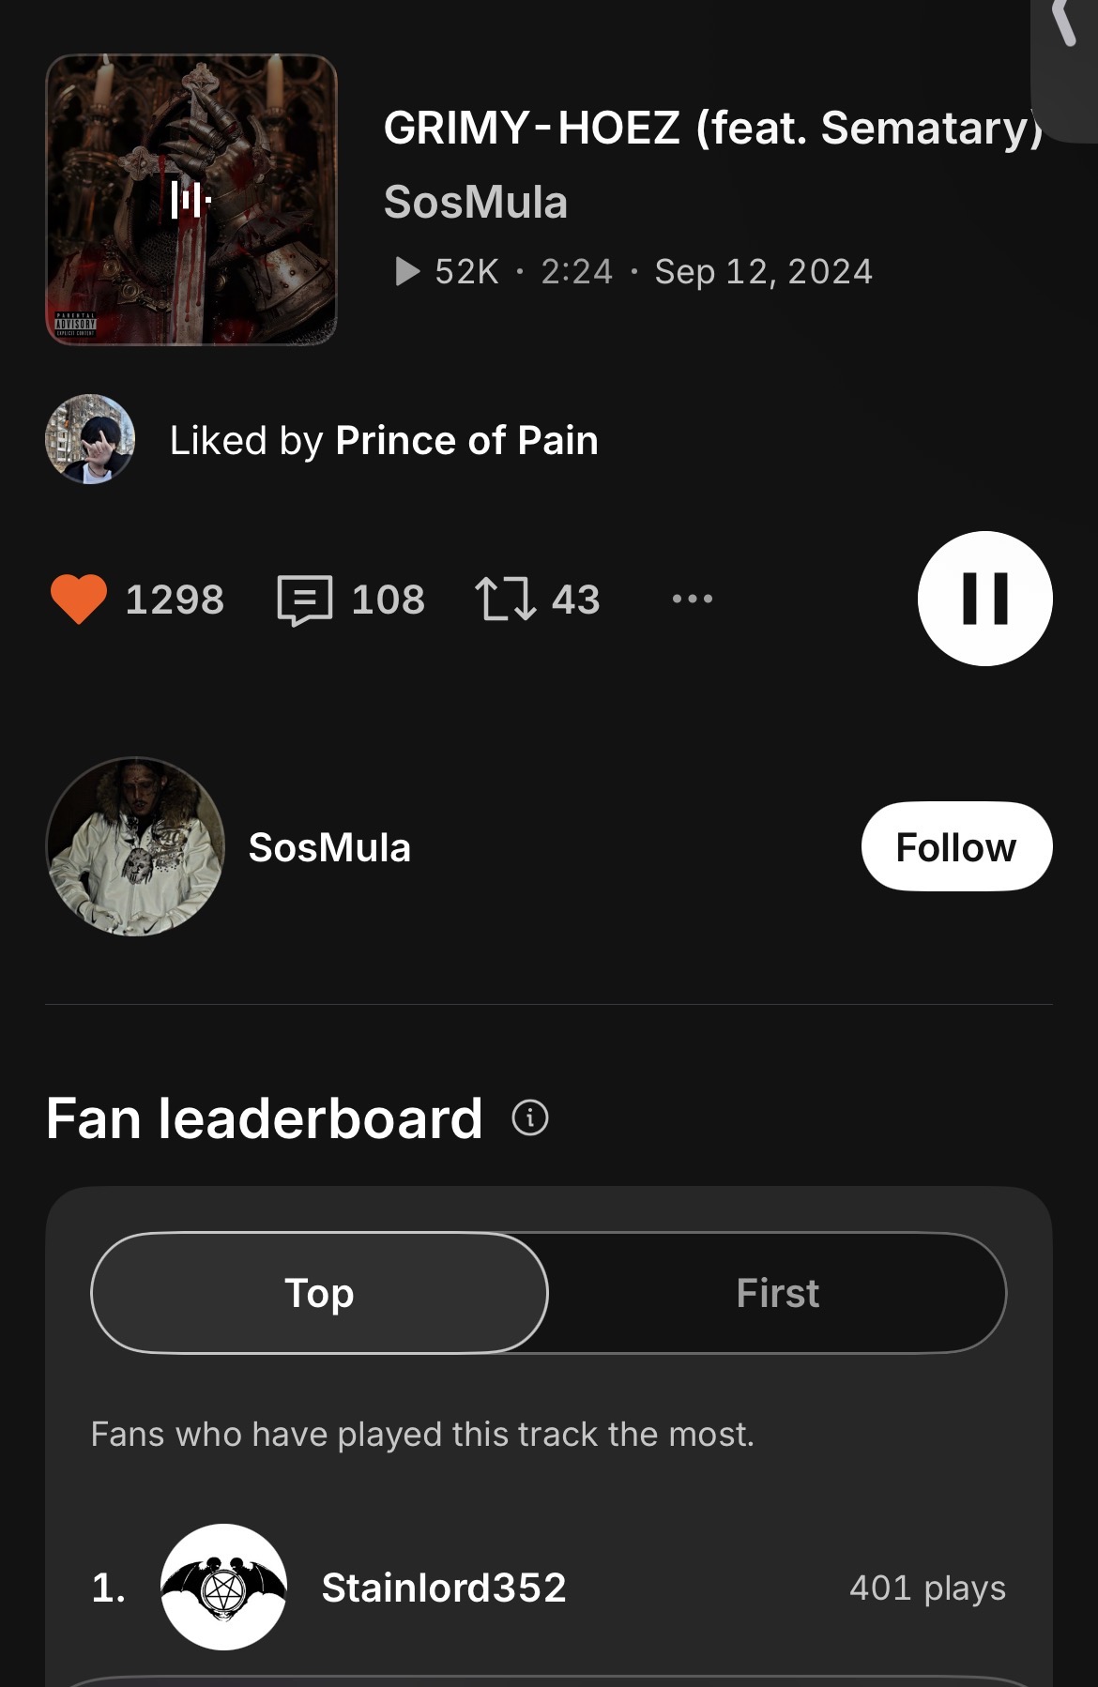
Task: Open Stainlord352's bat logo avatar
Action: pyautogui.click(x=223, y=1588)
